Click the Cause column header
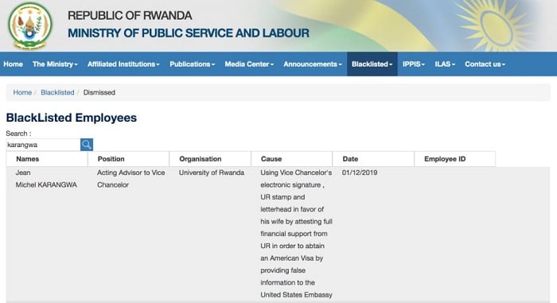Image resolution: width=557 pixels, height=303 pixels. coord(292,159)
